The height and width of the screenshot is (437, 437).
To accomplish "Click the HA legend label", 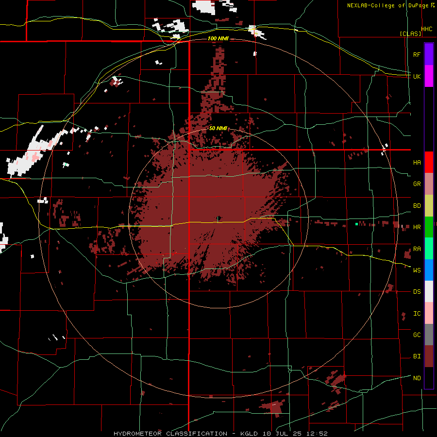I will tap(417, 163).
